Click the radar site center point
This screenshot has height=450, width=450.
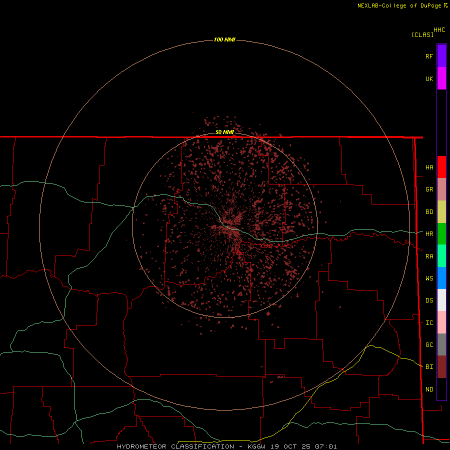(224, 225)
